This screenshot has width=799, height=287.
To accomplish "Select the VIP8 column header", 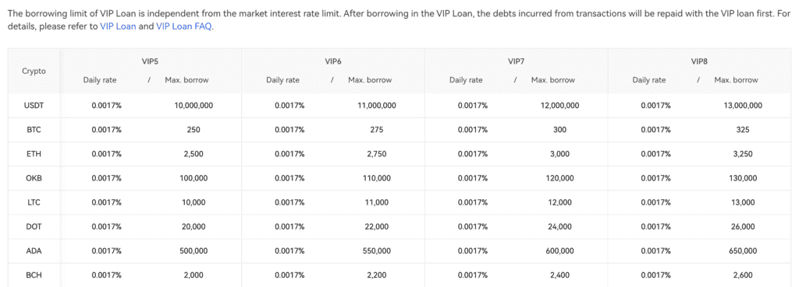I will (699, 61).
